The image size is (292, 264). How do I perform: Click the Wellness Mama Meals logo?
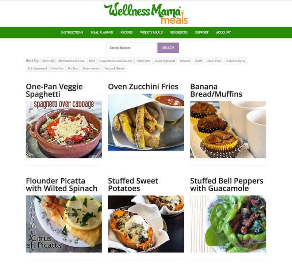pos(146,13)
